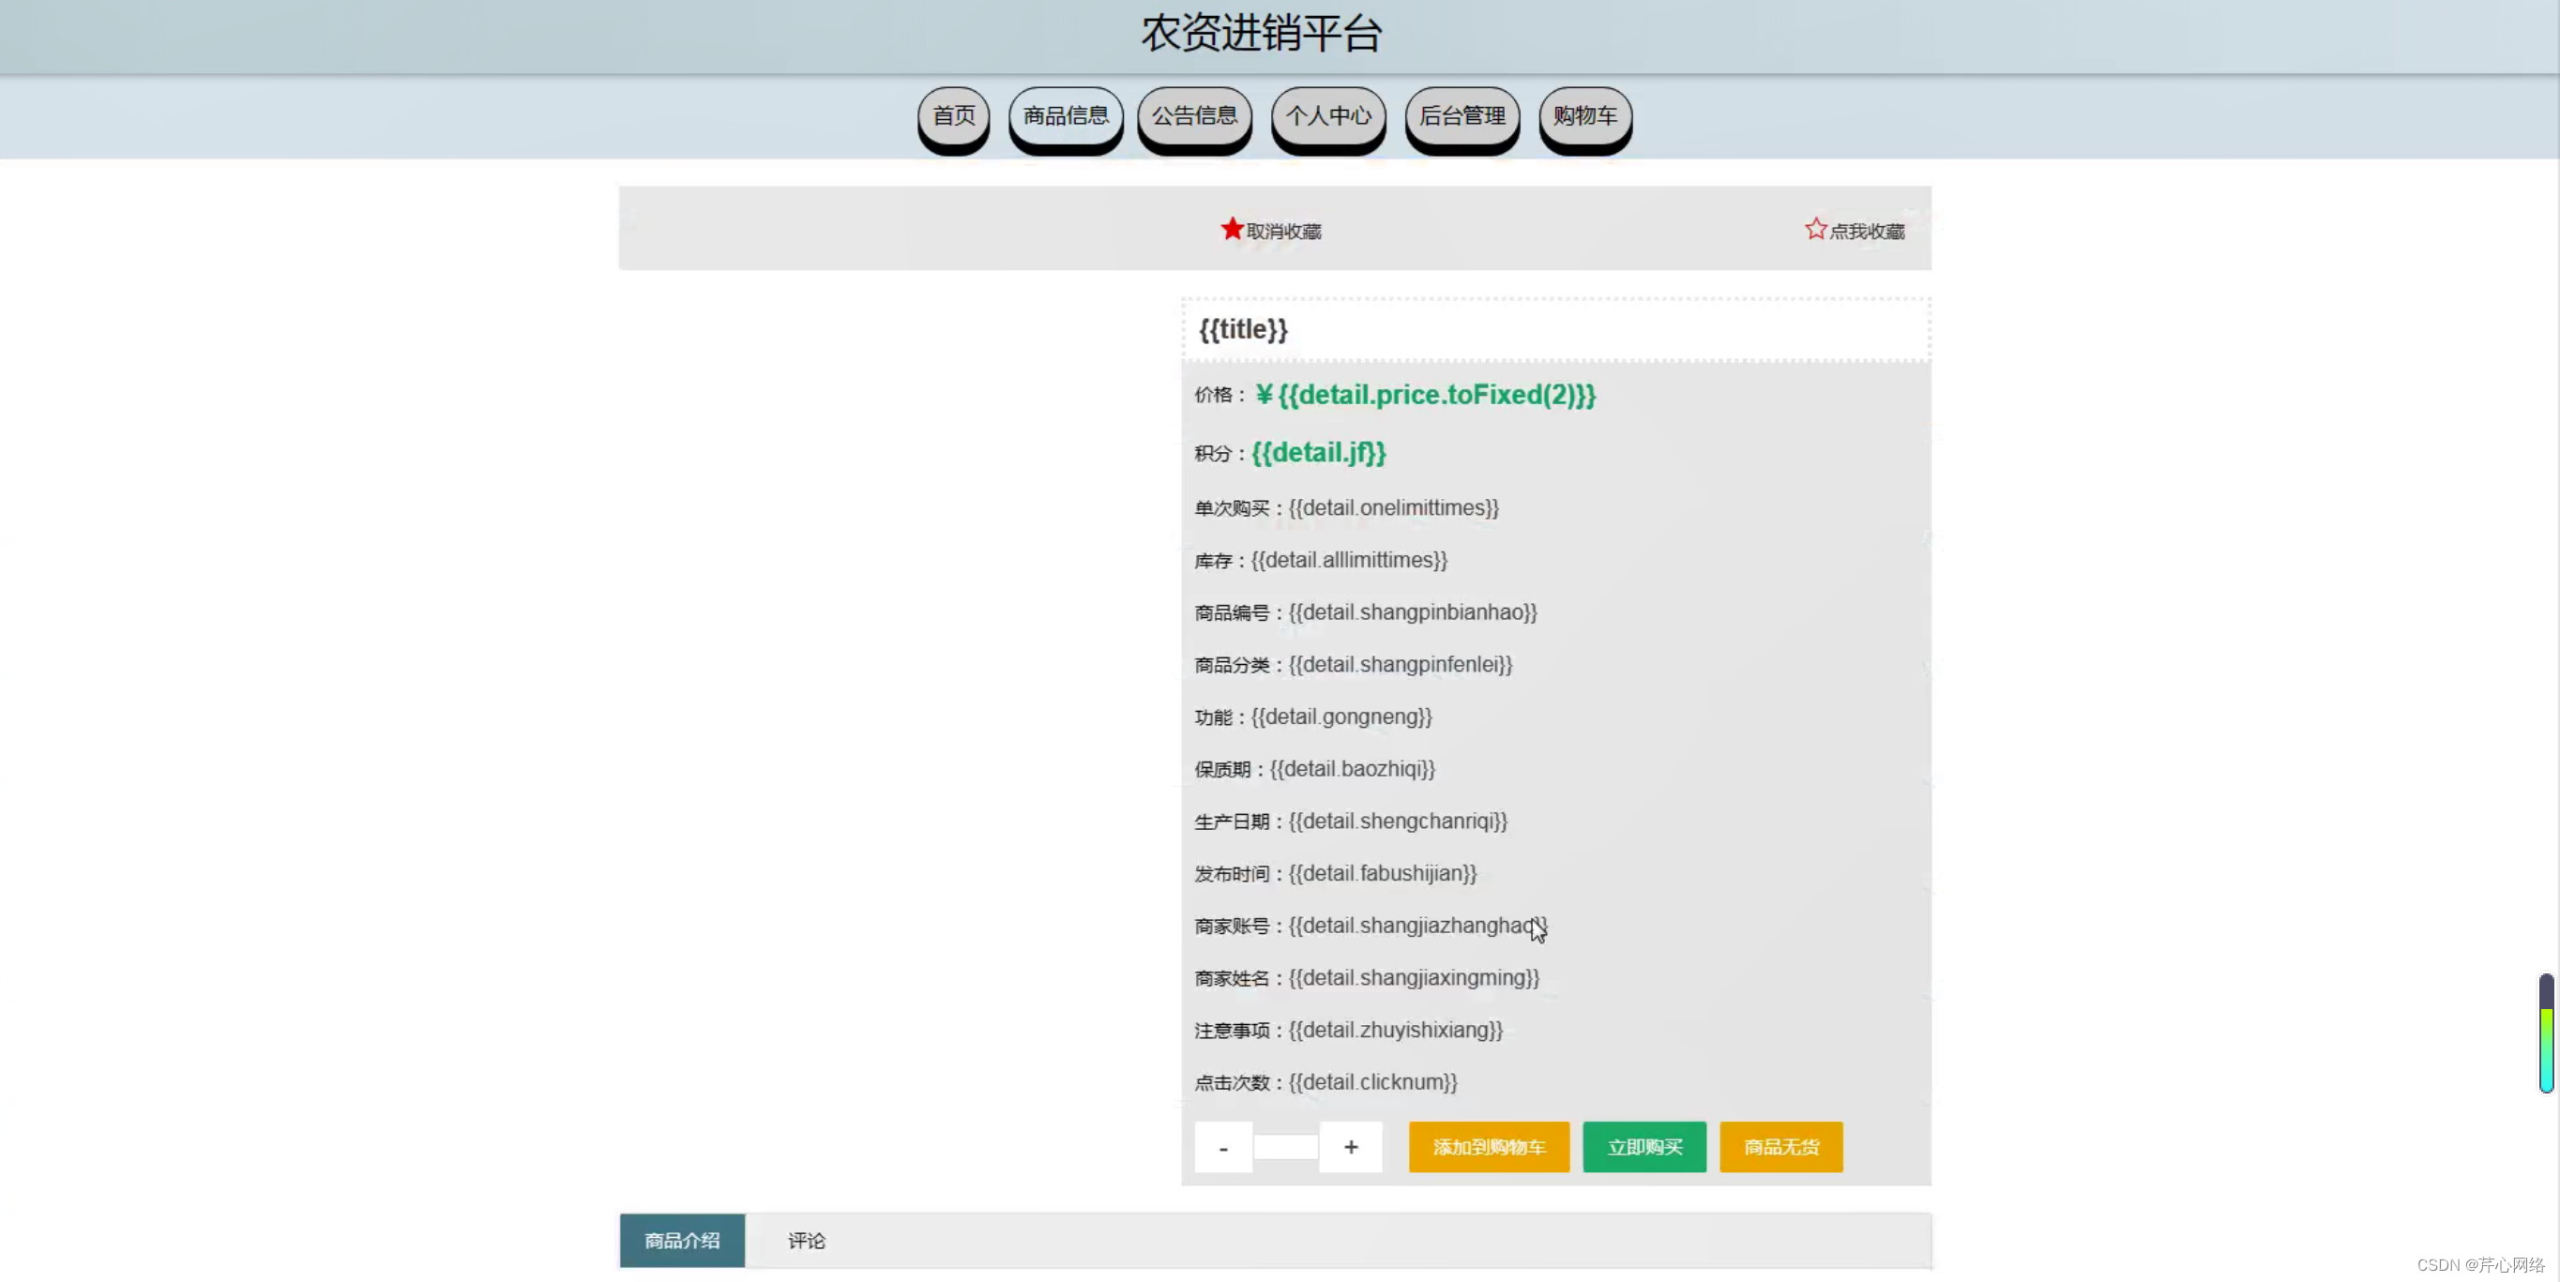Click the hollow star icon beside 点我收藏
The height and width of the screenshot is (1282, 2560).
[1816, 228]
